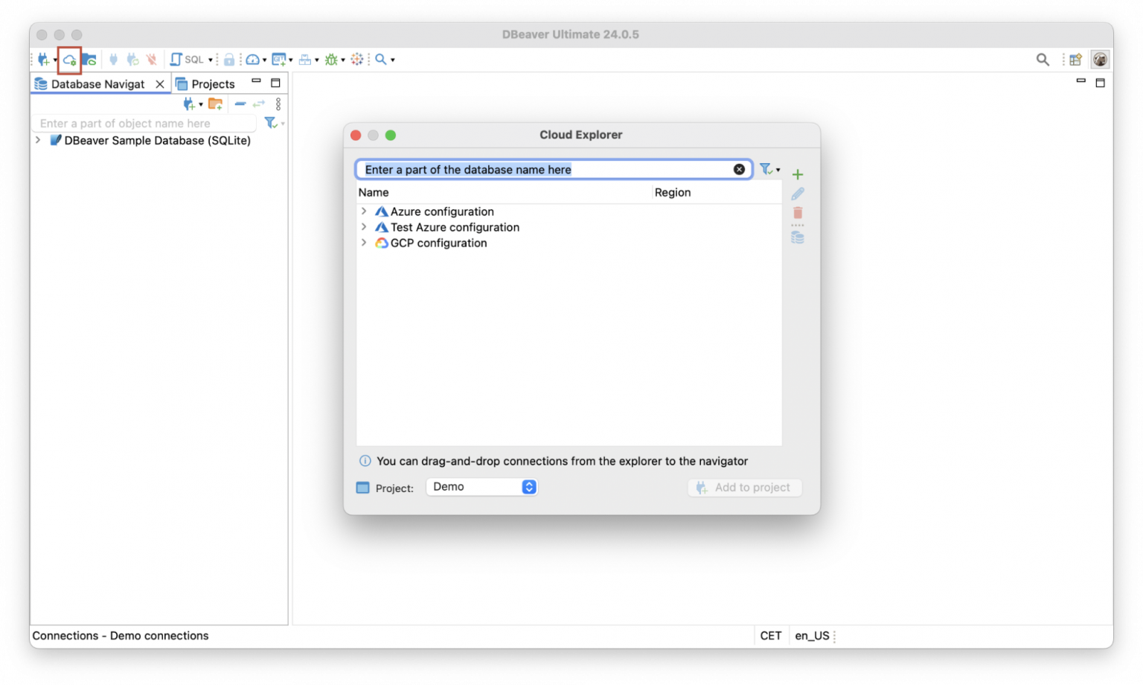Clear the database name filter field
This screenshot has width=1143, height=685.
point(739,169)
